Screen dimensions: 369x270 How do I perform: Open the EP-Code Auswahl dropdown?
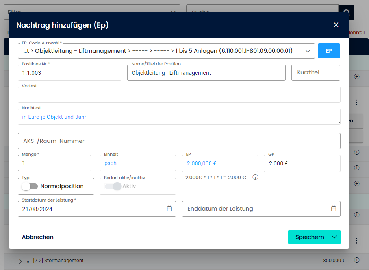[308, 51]
